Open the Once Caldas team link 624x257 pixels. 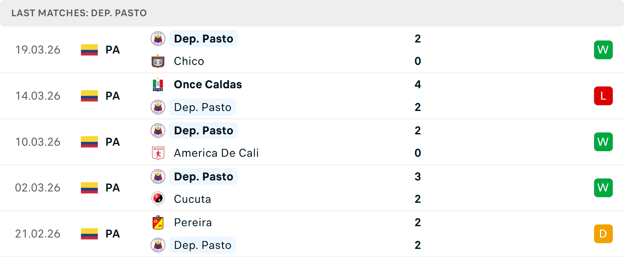(x=208, y=85)
